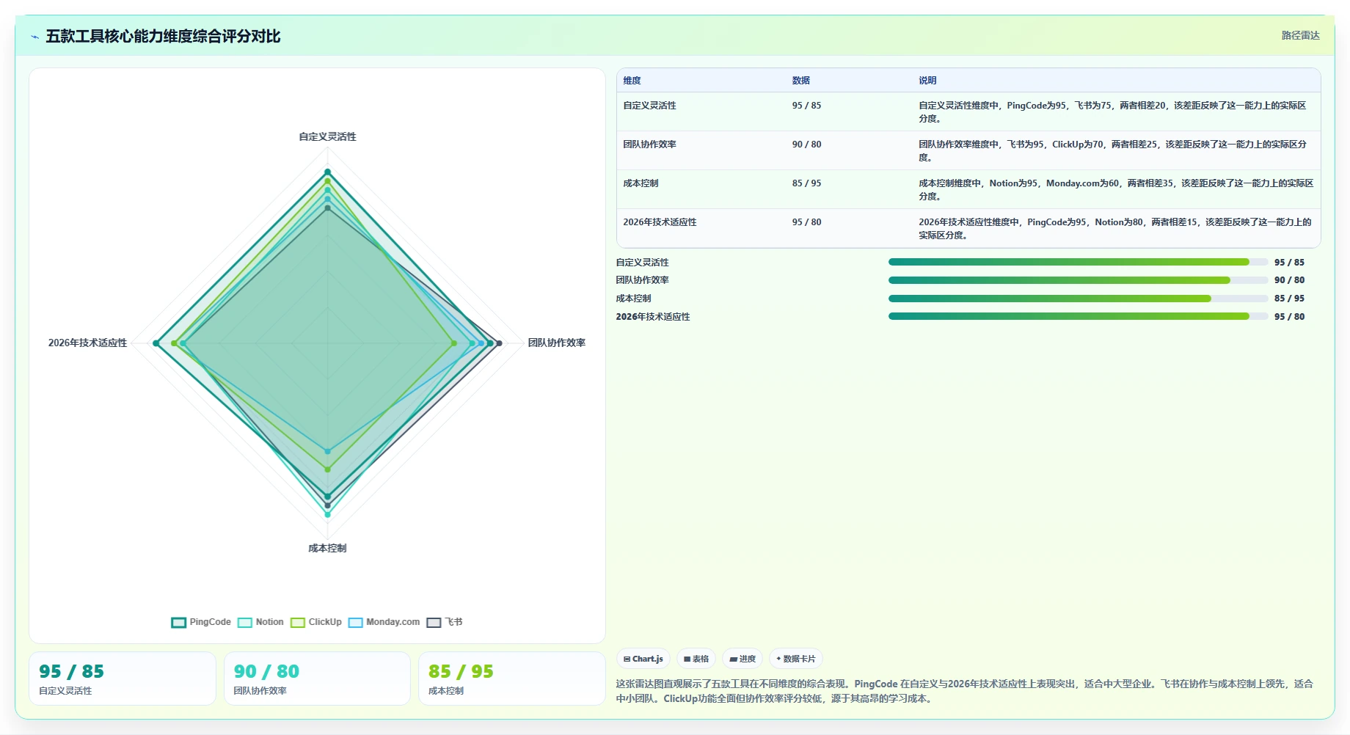Image resolution: width=1350 pixels, height=735 pixels.
Task: Click the 团队协作效率 radar axis label
Action: pyautogui.click(x=557, y=343)
